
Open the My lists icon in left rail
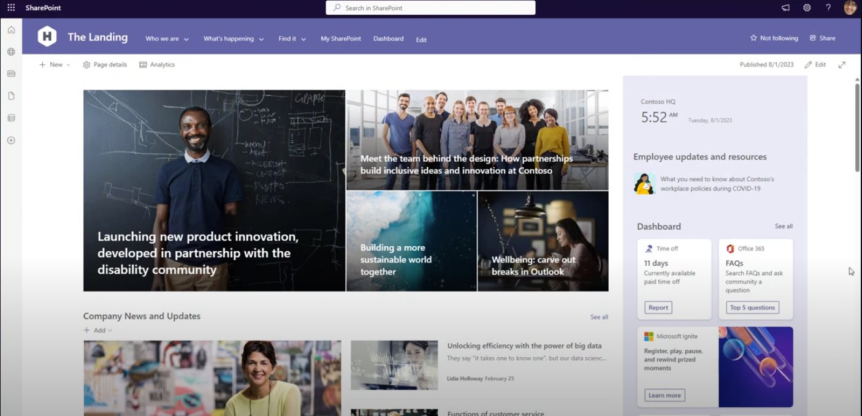coord(11,118)
